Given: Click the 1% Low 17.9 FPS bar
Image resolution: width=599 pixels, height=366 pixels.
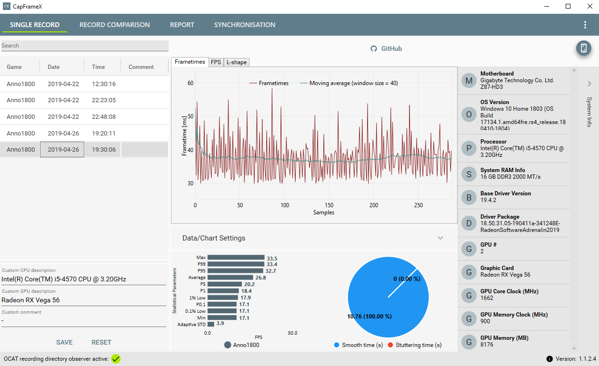Looking at the screenshot, I should tap(223, 298).
